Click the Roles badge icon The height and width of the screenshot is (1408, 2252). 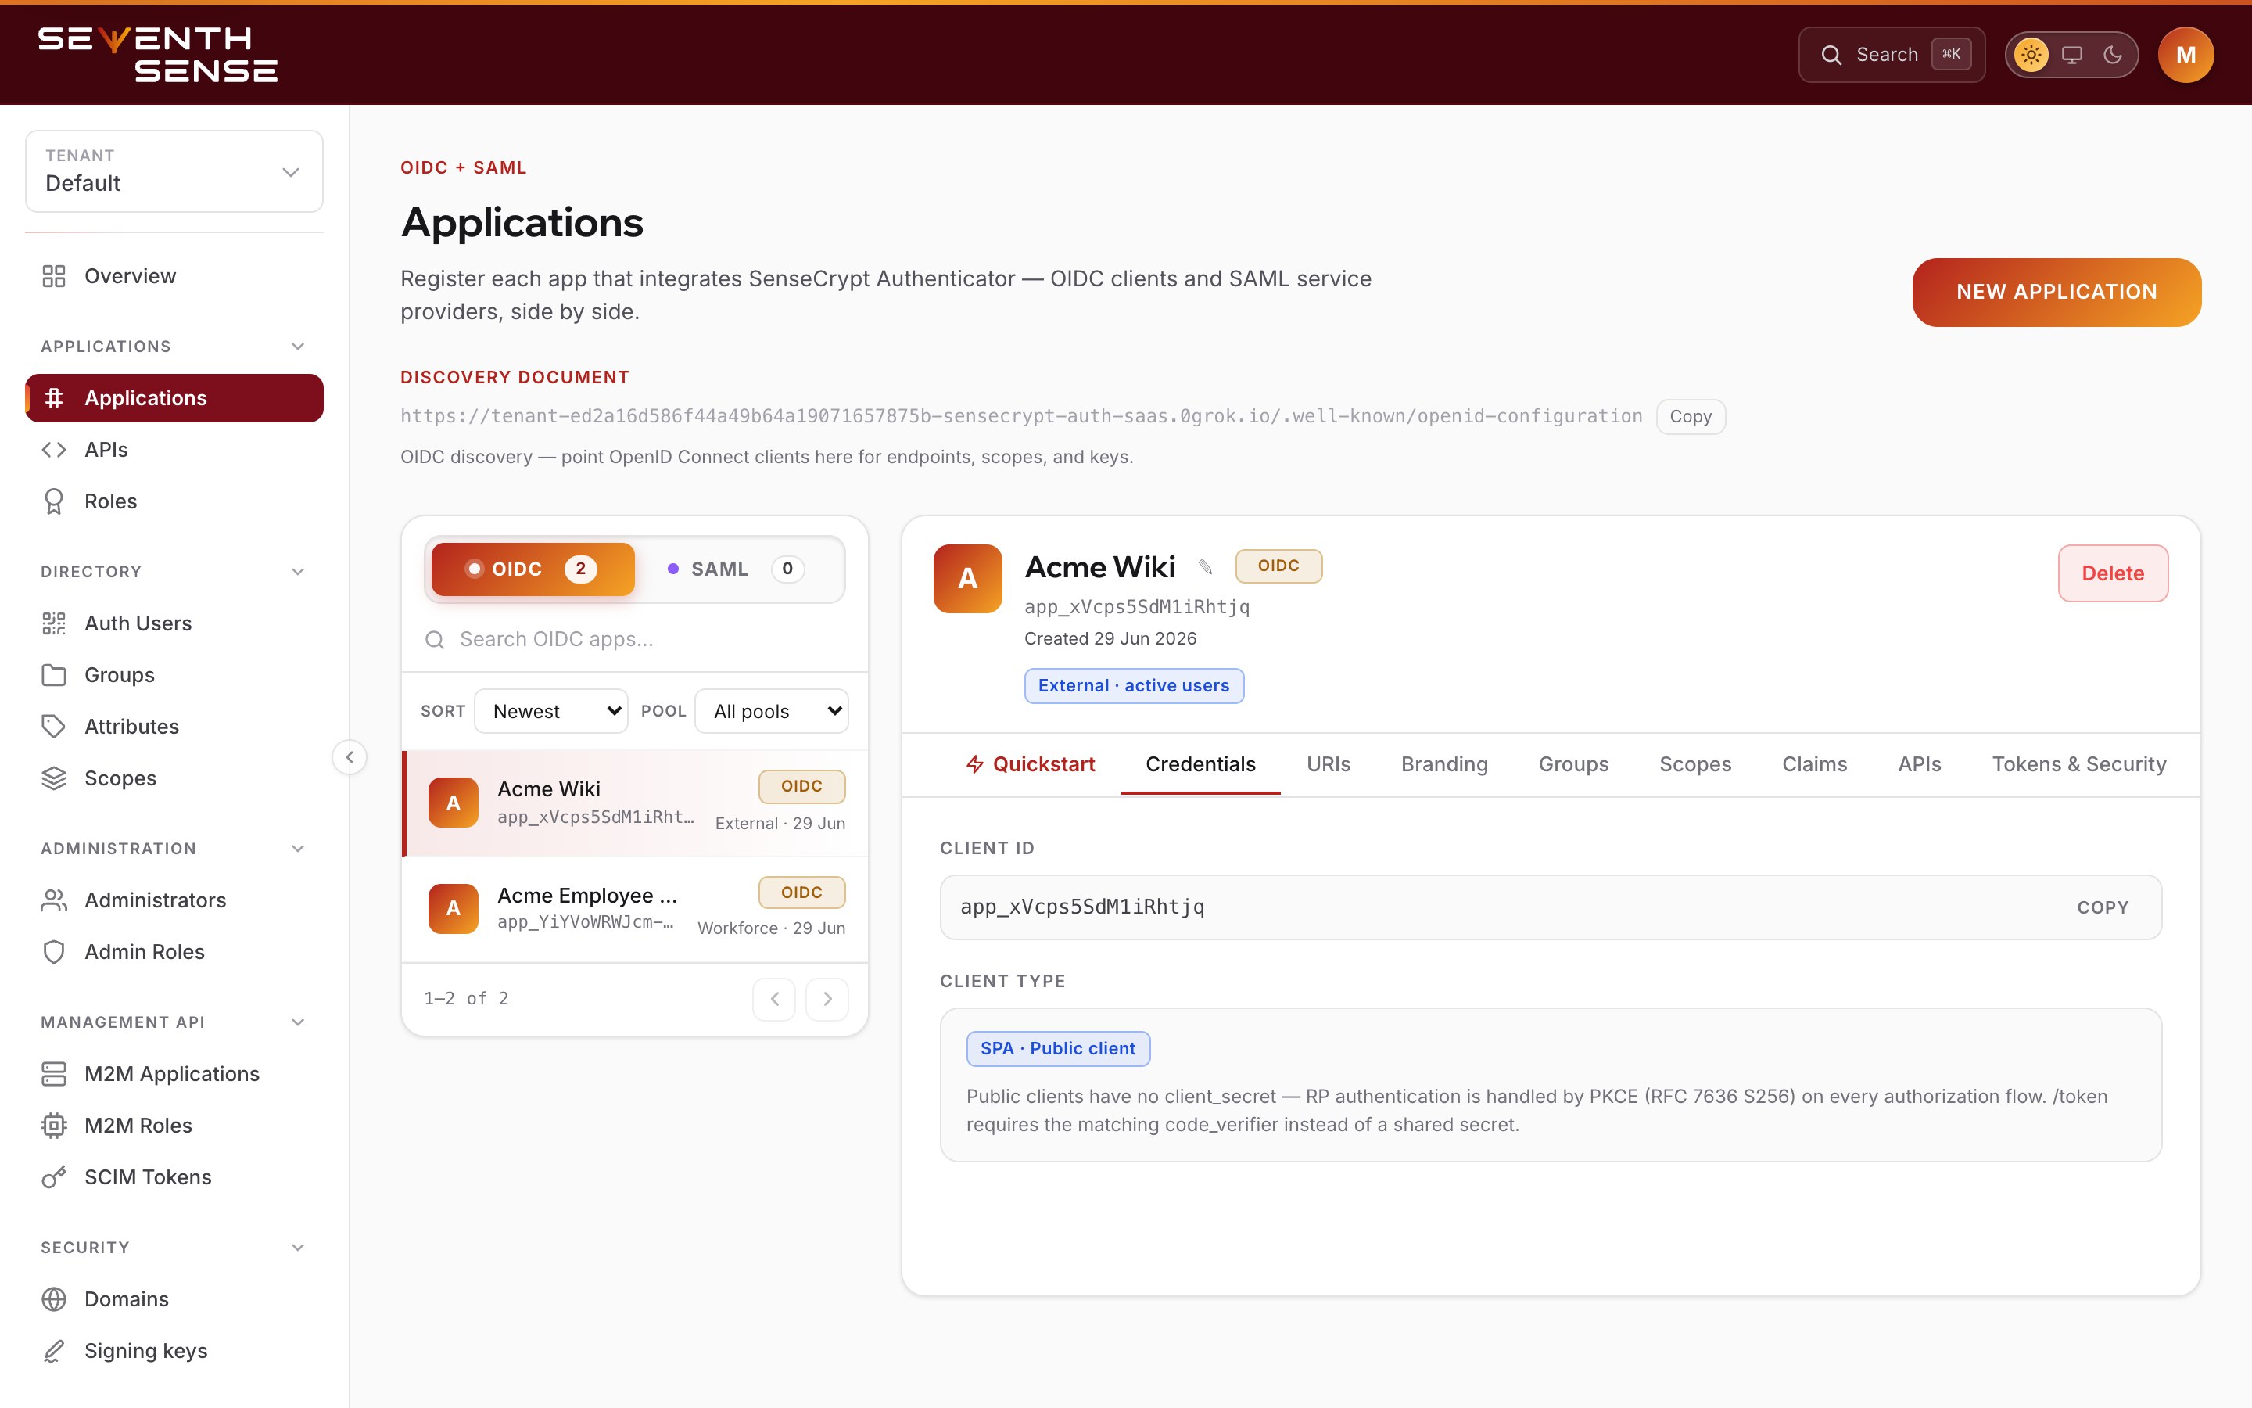(54, 501)
